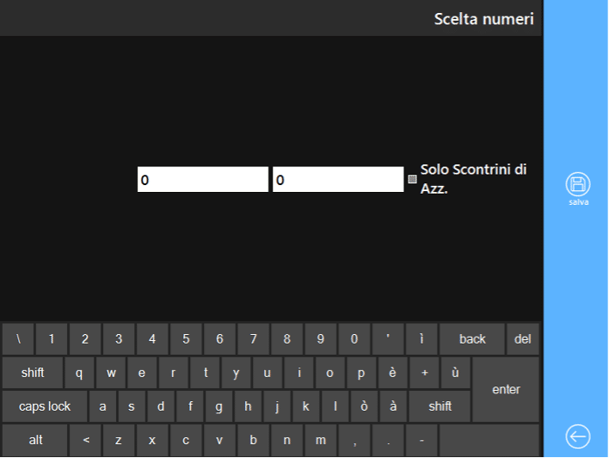Tap the backslash key
Viewport: 609px width, 458px height.
(x=18, y=339)
